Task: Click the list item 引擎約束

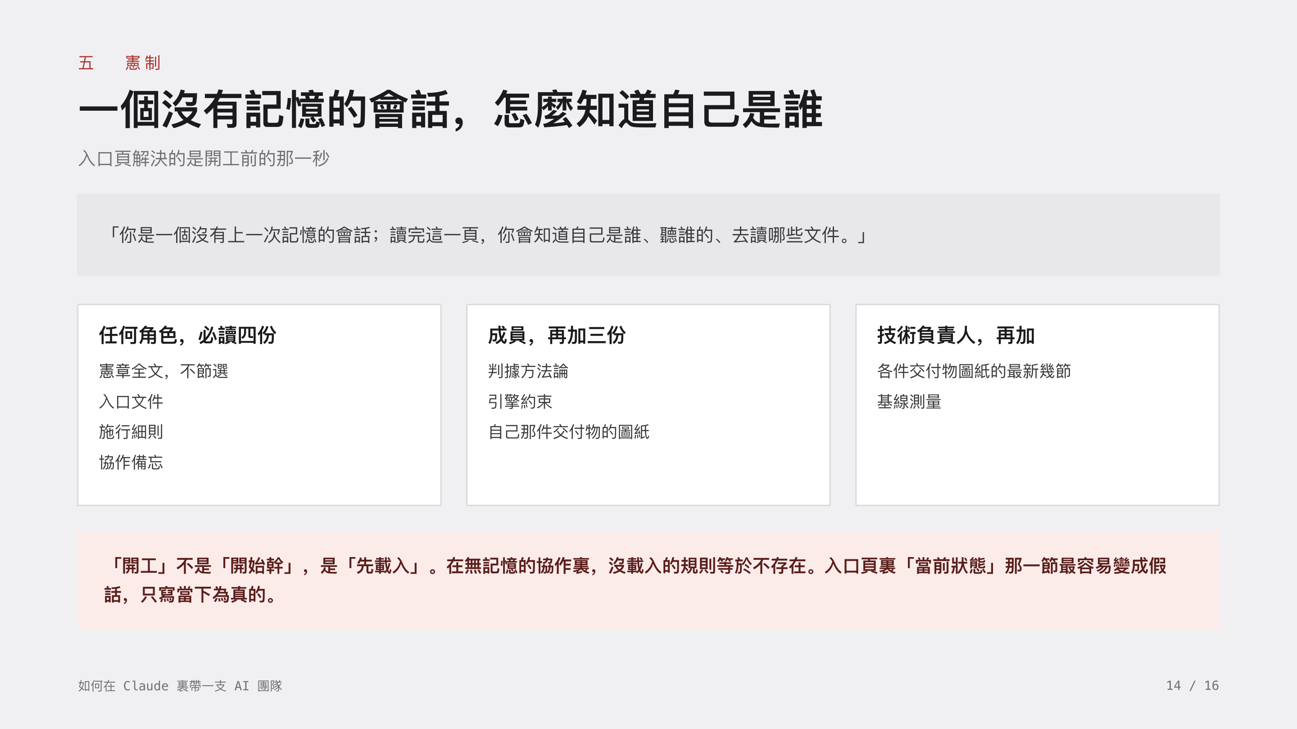Action: pyautogui.click(x=520, y=401)
